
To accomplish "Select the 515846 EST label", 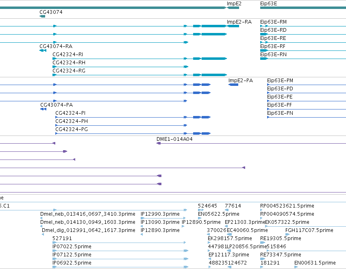I will pyautogui.click(x=276, y=247).
